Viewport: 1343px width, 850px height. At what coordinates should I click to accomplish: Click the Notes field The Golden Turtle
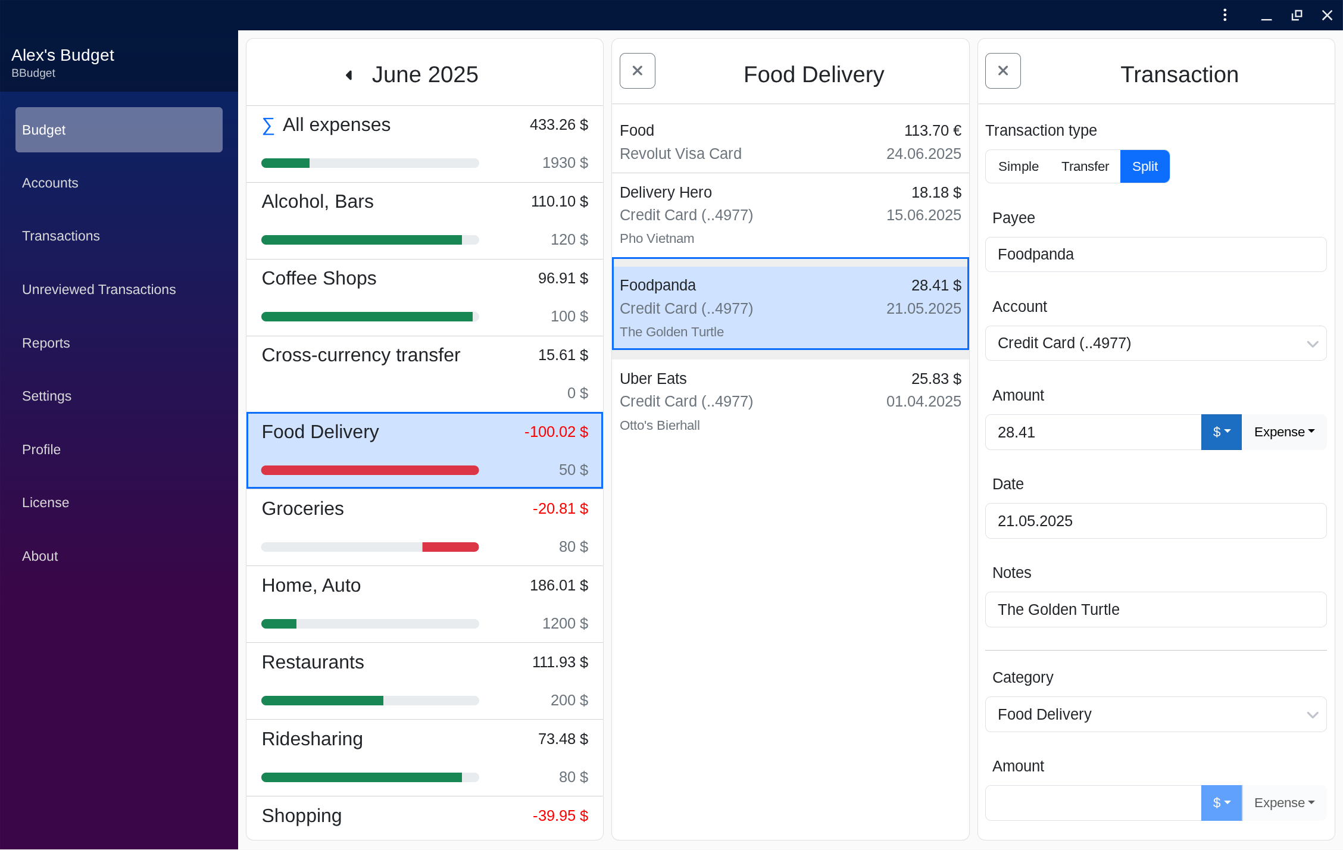pos(1155,610)
